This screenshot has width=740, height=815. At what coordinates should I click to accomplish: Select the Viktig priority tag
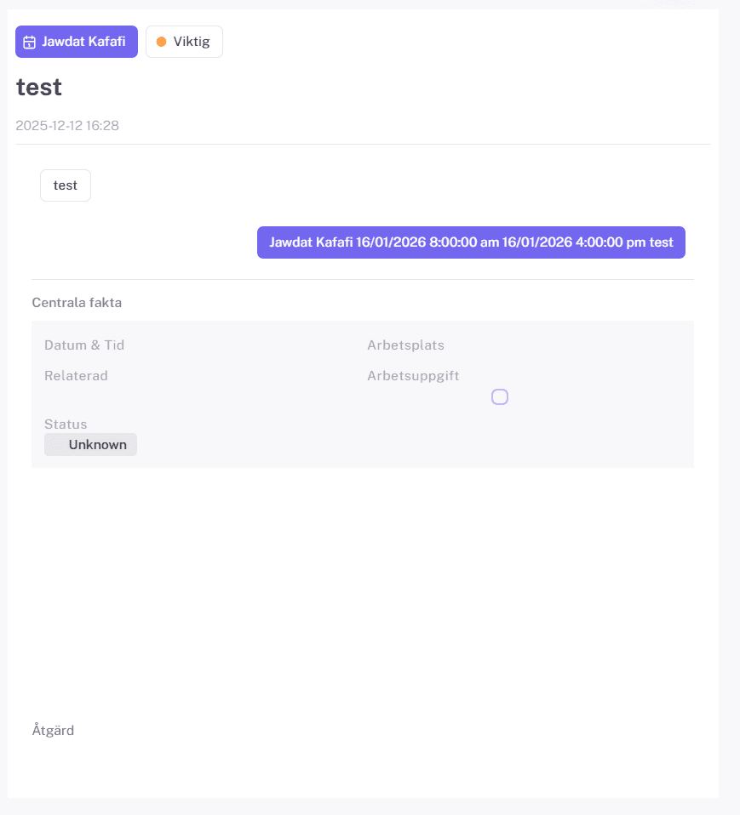[x=185, y=42]
